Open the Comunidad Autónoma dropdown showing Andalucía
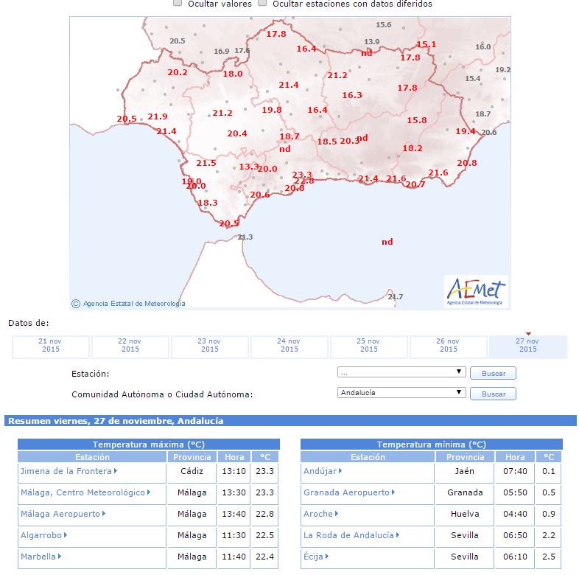 (x=401, y=393)
